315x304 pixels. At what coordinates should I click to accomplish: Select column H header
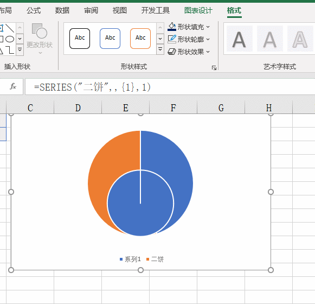[269, 107]
